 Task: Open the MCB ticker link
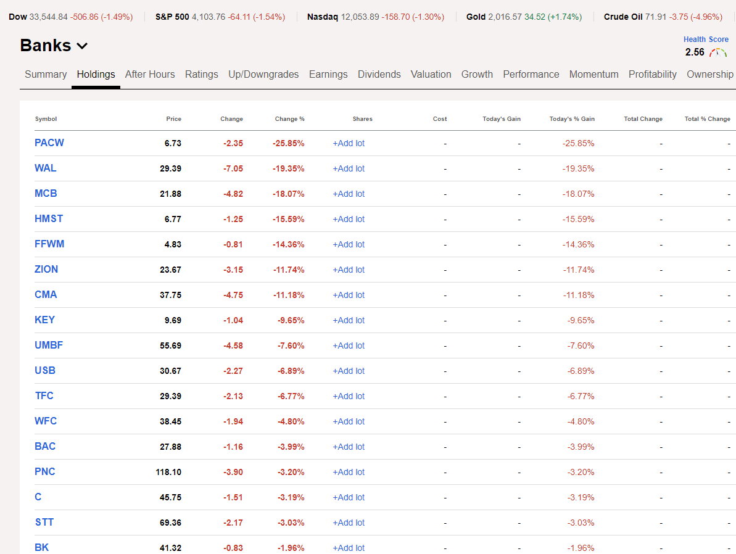pyautogui.click(x=46, y=194)
